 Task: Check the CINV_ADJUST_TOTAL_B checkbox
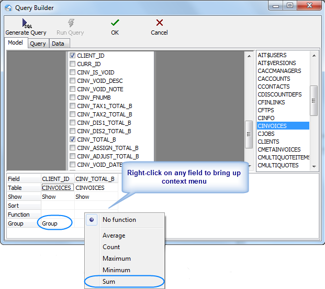[x=72, y=156]
